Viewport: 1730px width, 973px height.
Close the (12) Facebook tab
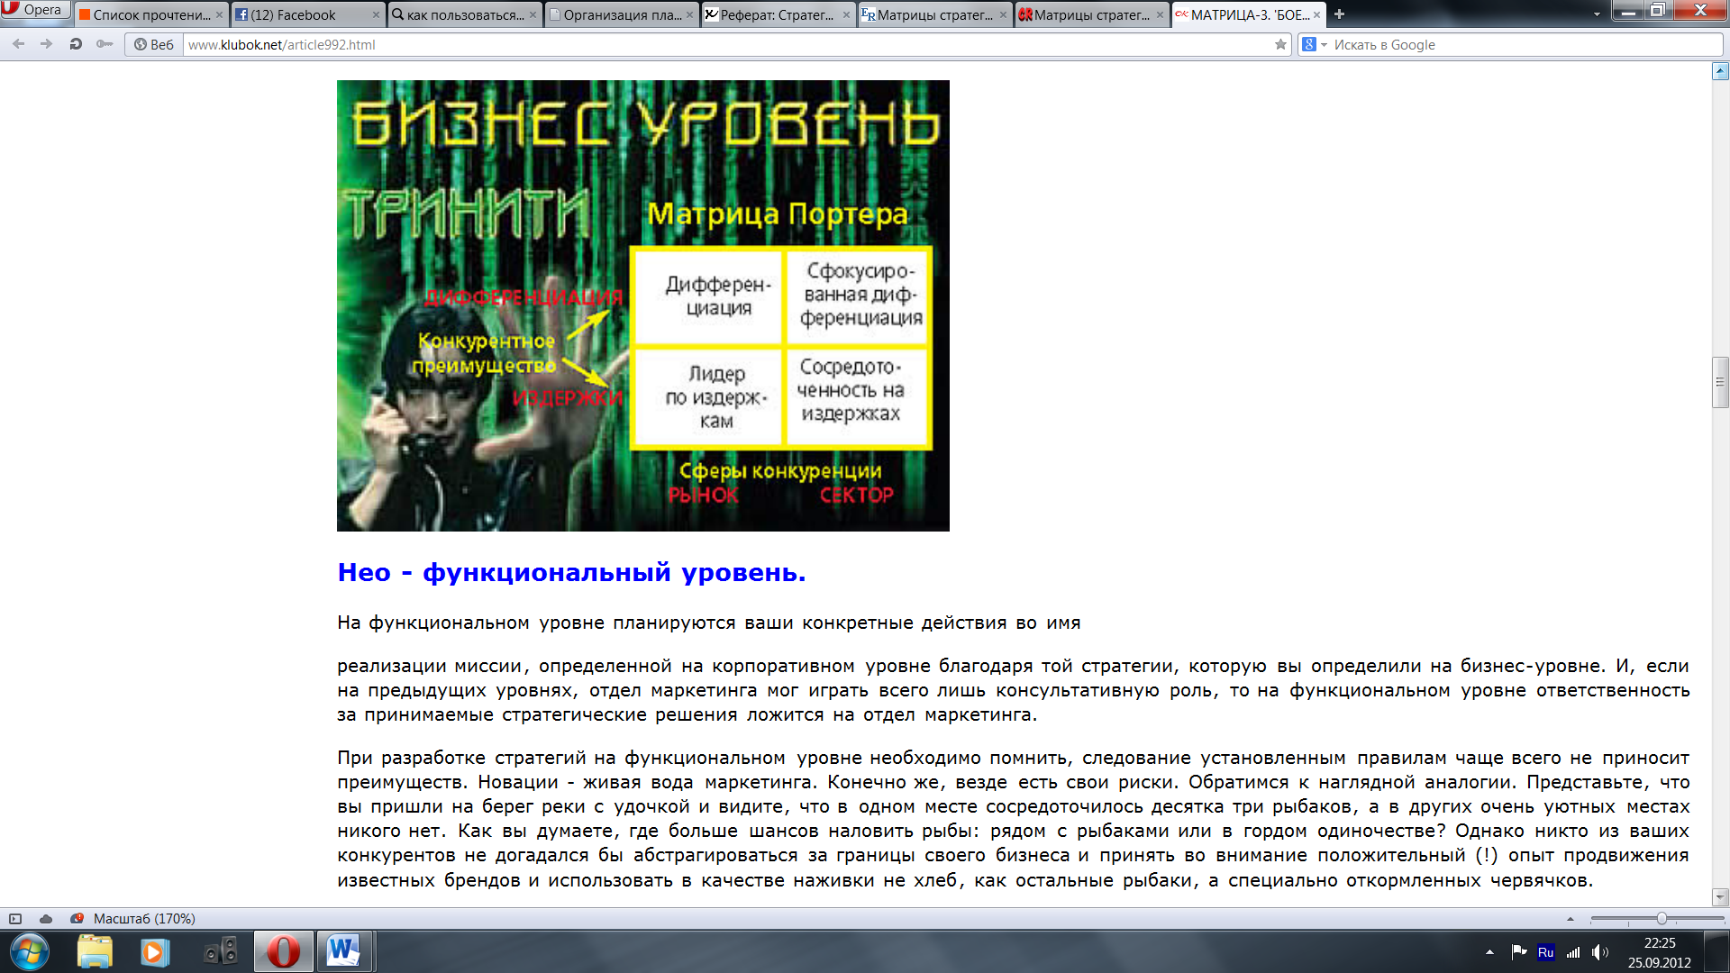[x=376, y=14]
